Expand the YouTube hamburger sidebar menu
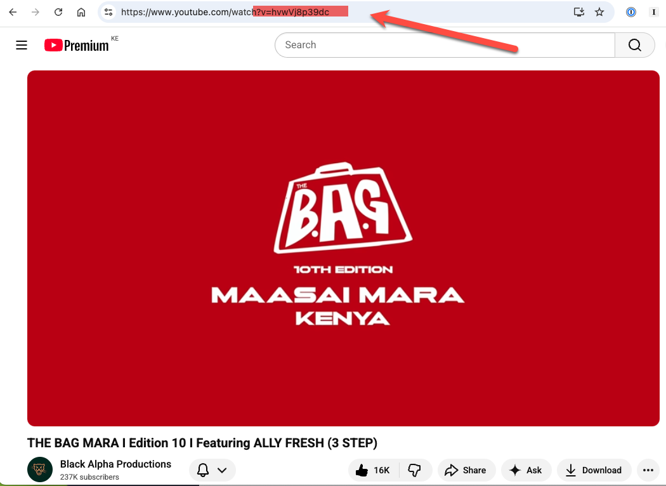 click(21, 44)
